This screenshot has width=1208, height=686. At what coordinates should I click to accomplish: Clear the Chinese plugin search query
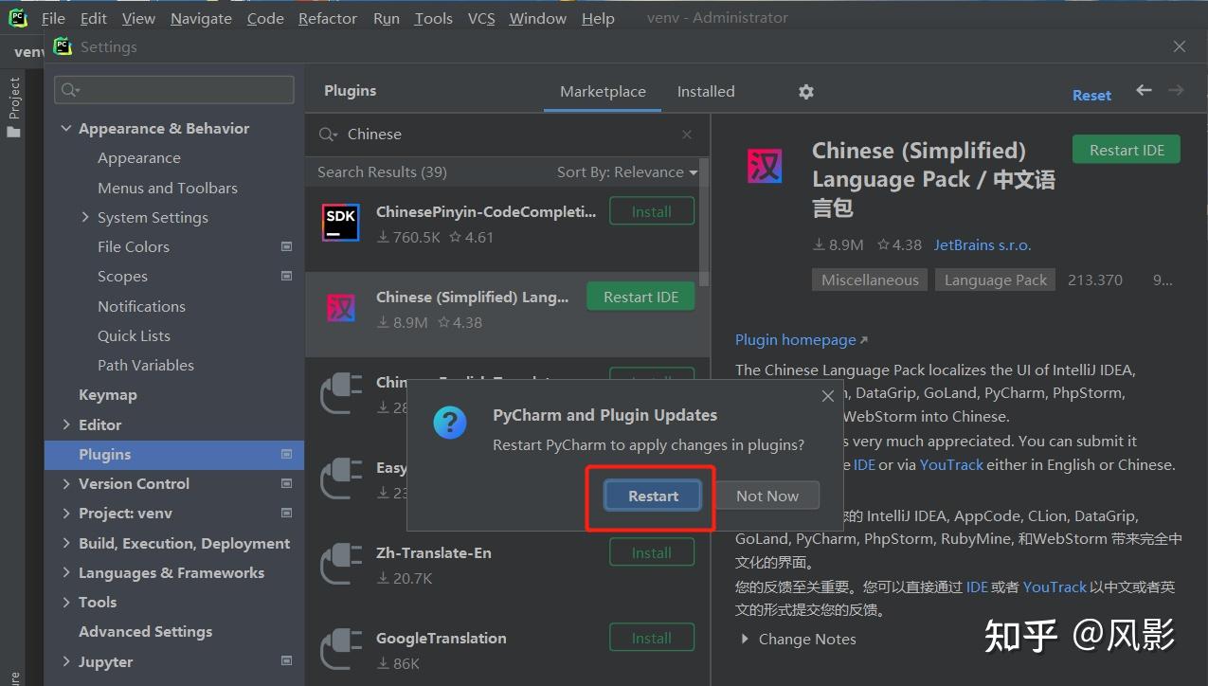tap(686, 134)
